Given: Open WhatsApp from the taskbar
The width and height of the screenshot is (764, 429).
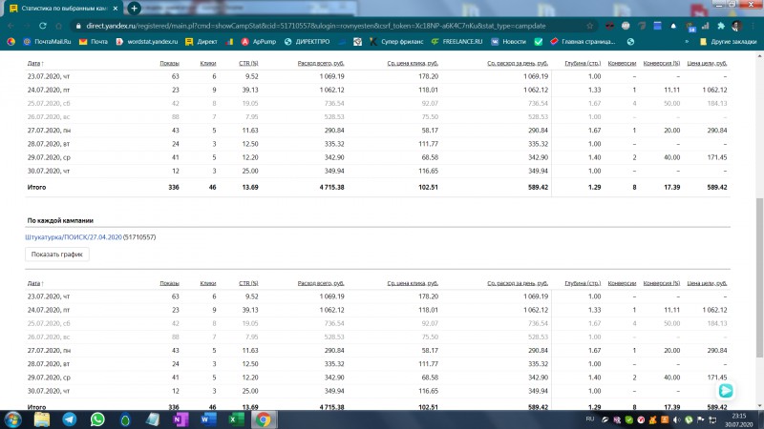Looking at the screenshot, I should click(97, 419).
